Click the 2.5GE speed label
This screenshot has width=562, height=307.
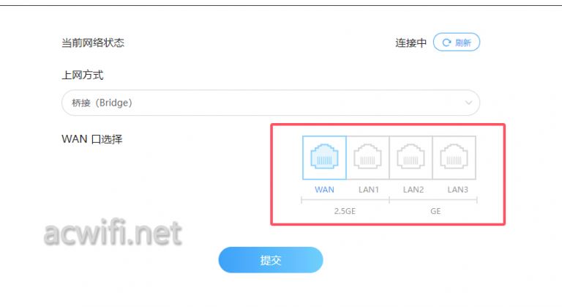point(345,211)
